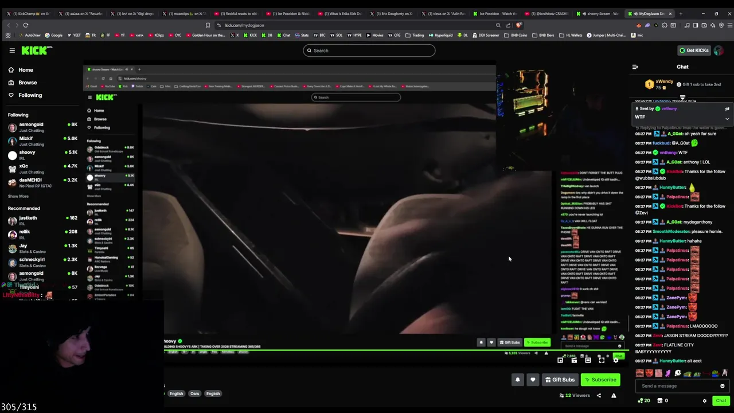Collapse the chat panel with arrow icon

(635, 67)
